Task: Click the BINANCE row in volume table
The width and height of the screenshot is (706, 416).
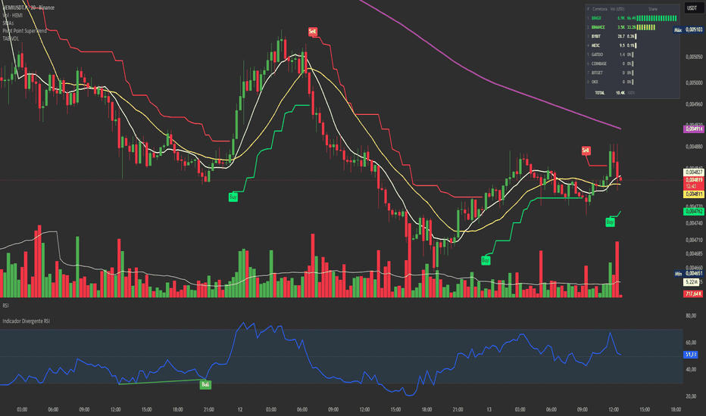Action: 633,27
